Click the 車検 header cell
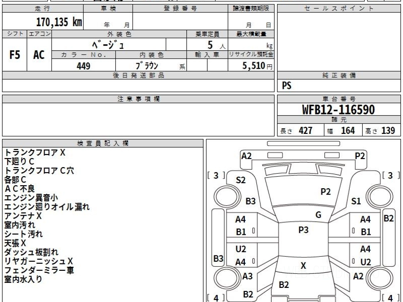 (x=108, y=9)
